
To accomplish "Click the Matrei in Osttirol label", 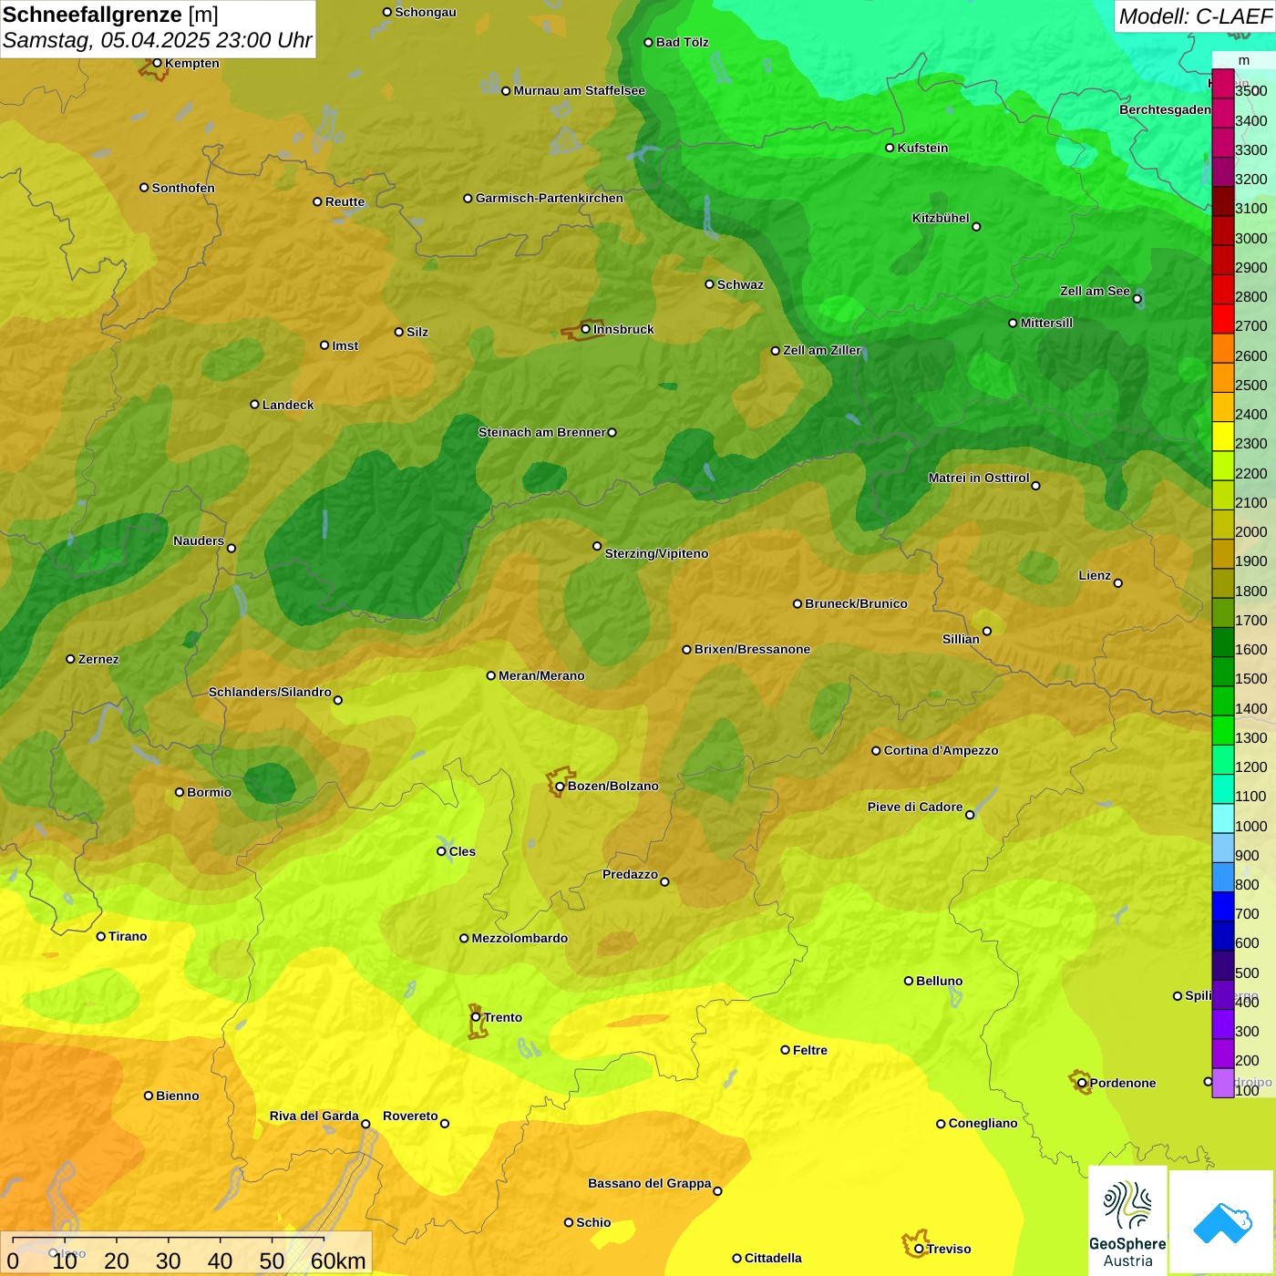I will [979, 478].
